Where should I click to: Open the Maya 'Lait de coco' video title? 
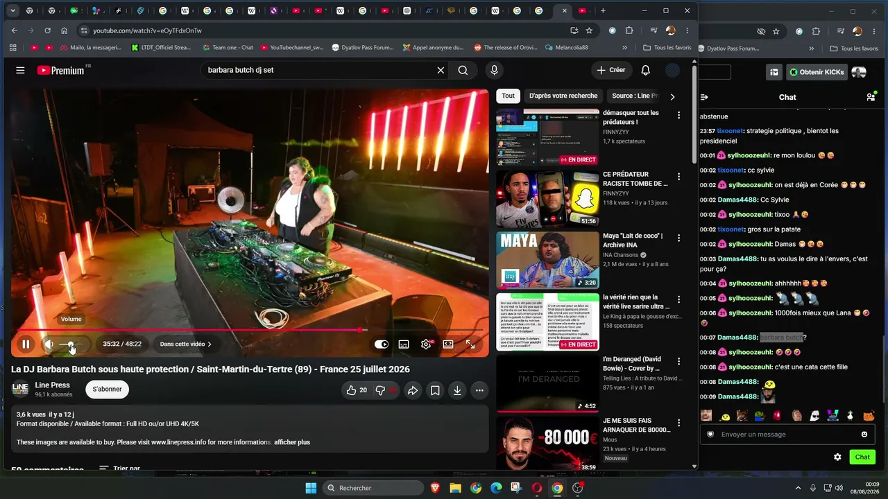pos(633,240)
